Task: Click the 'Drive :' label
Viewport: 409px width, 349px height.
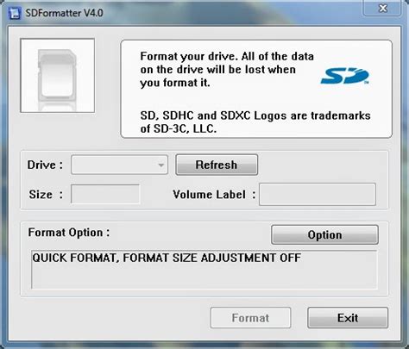Action: (x=45, y=165)
